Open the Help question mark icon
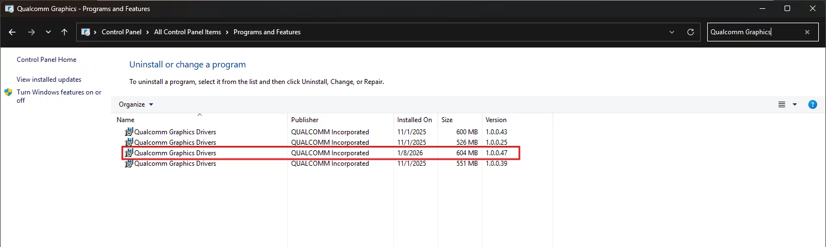826x247 pixels. click(x=812, y=104)
